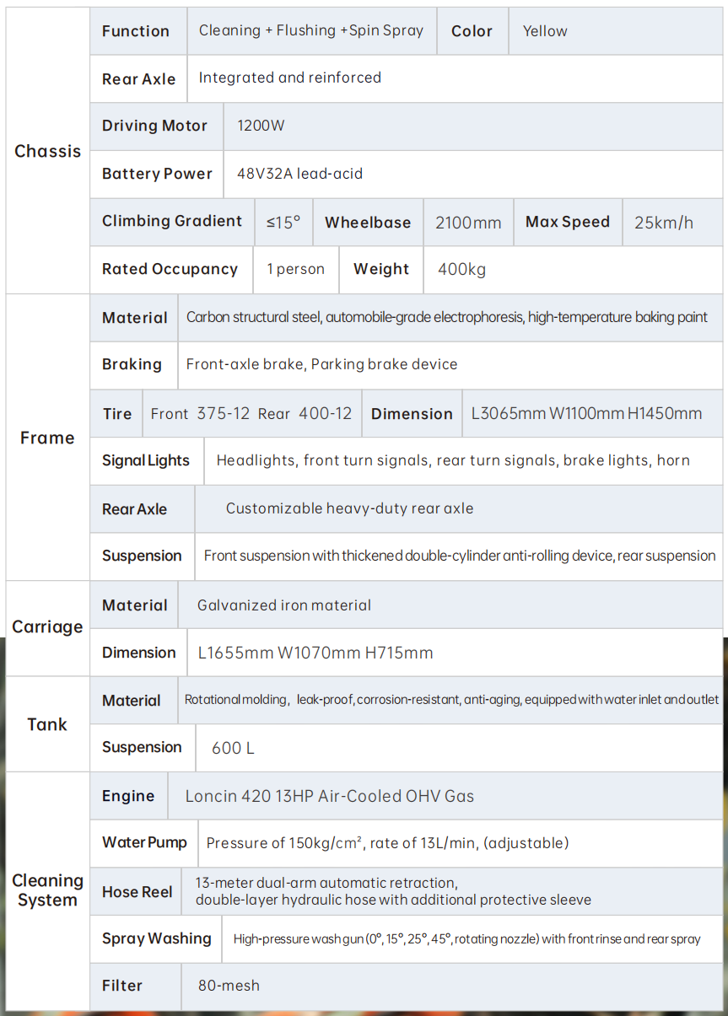
Task: Click the 2100mm wheelbase value
Action: [468, 223]
